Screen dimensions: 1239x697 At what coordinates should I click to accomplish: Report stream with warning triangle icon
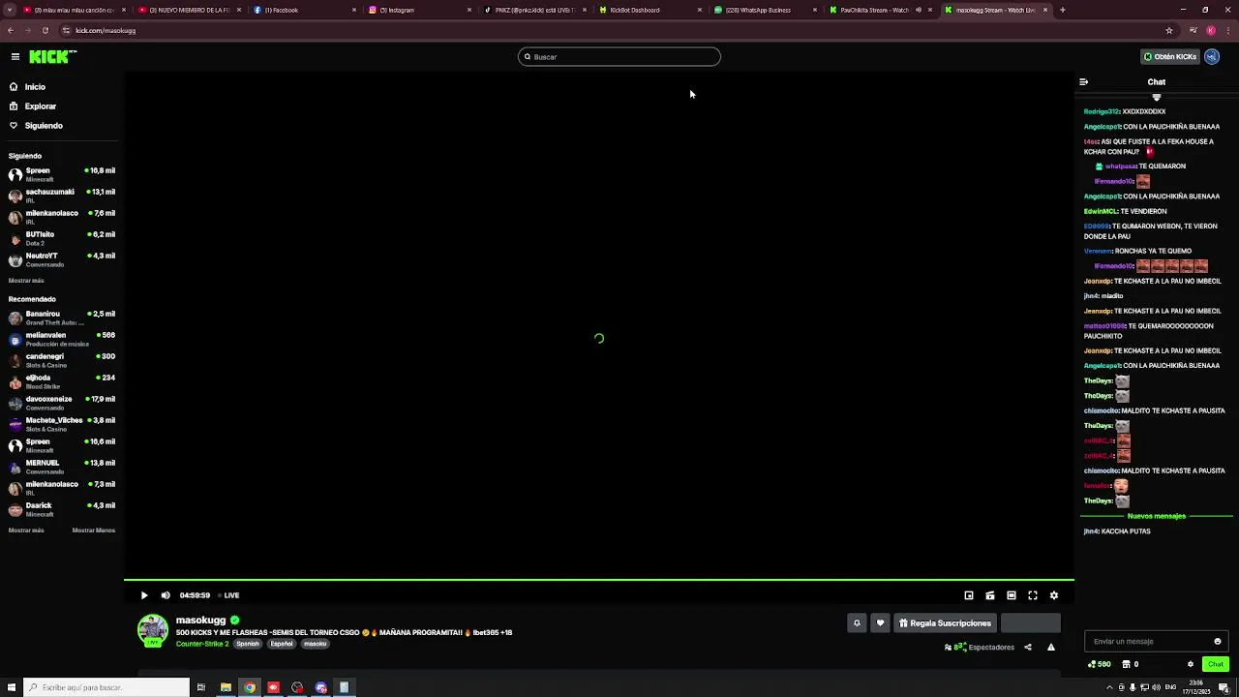tap(1051, 648)
